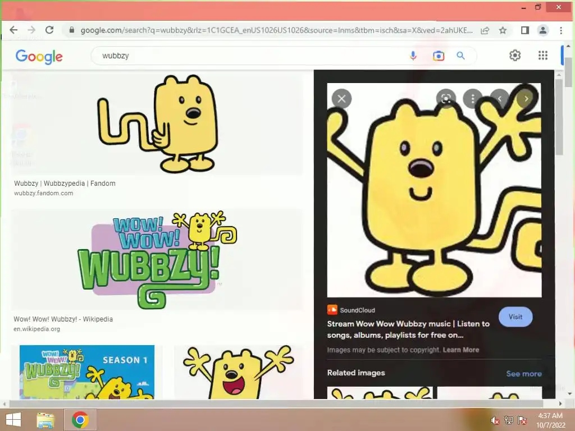Search inside image with Lens icon
The height and width of the screenshot is (431, 575).
click(x=446, y=99)
